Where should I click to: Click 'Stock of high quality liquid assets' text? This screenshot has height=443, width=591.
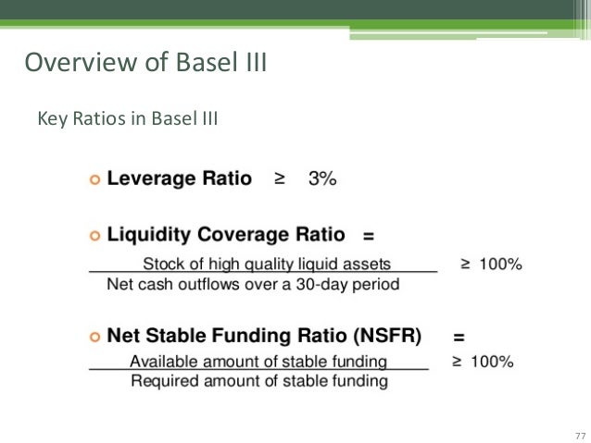pos(267,264)
